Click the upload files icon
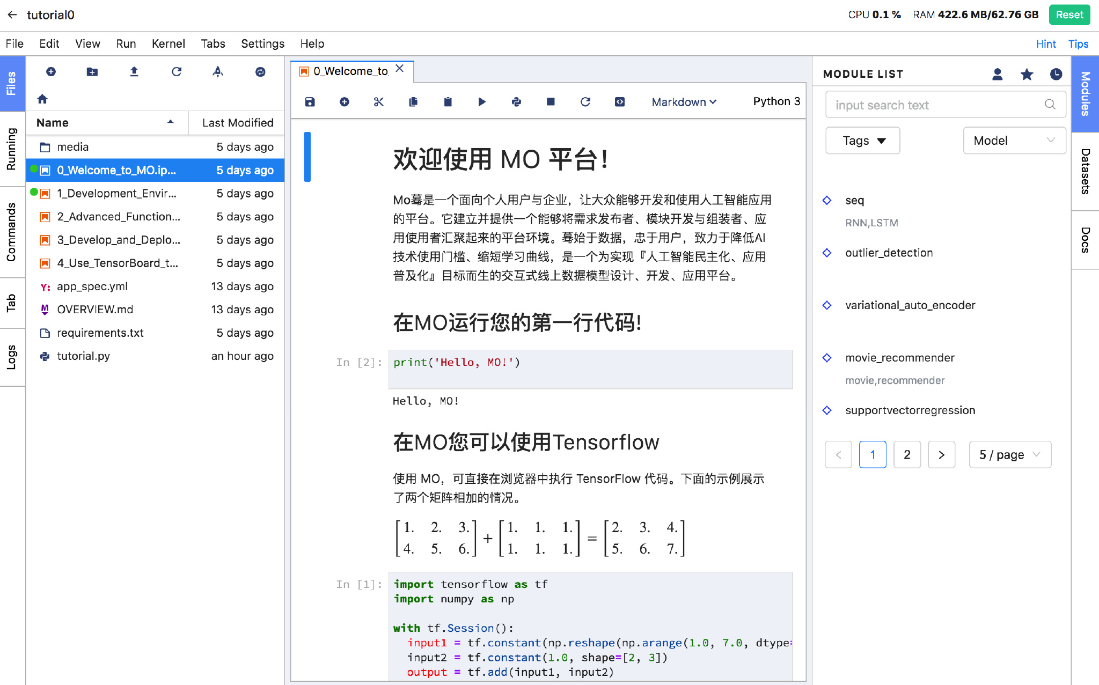Viewport: 1099px width, 685px height. pos(134,72)
